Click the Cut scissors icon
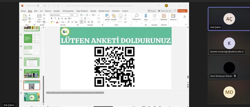 pyautogui.click(x=29, y=15)
